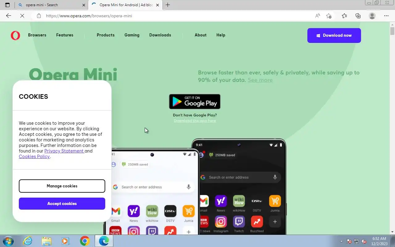
Task: Open the About menu
Action: pyautogui.click(x=201, y=35)
